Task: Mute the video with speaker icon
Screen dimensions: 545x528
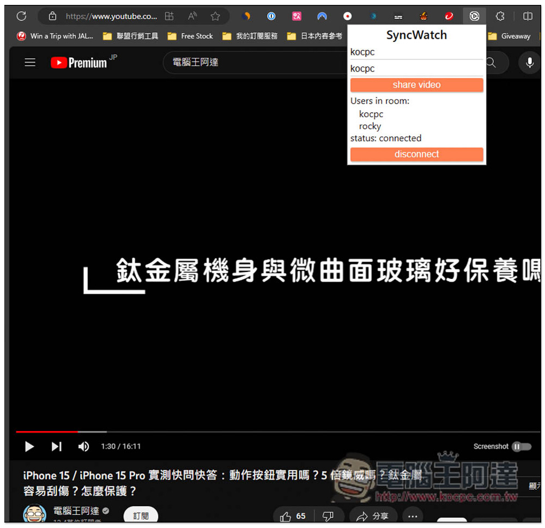Action: point(83,447)
